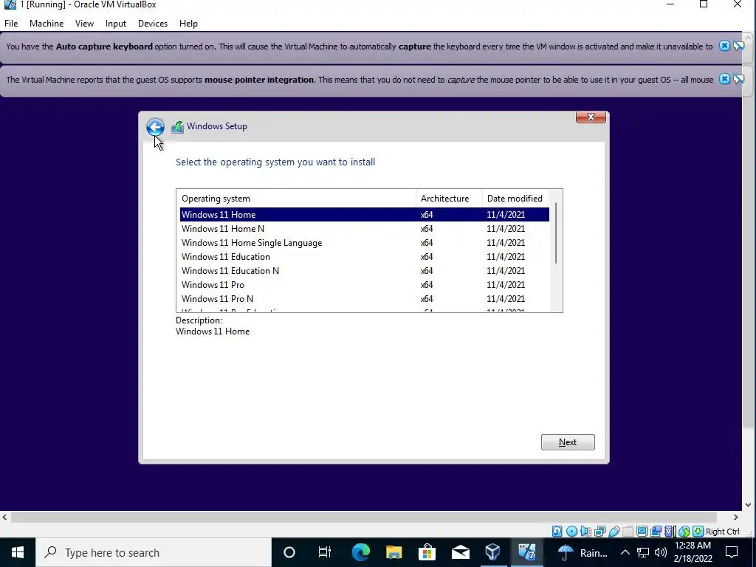Click the horizontal scrollbar left arrow
The image size is (756, 567).
tap(5, 517)
